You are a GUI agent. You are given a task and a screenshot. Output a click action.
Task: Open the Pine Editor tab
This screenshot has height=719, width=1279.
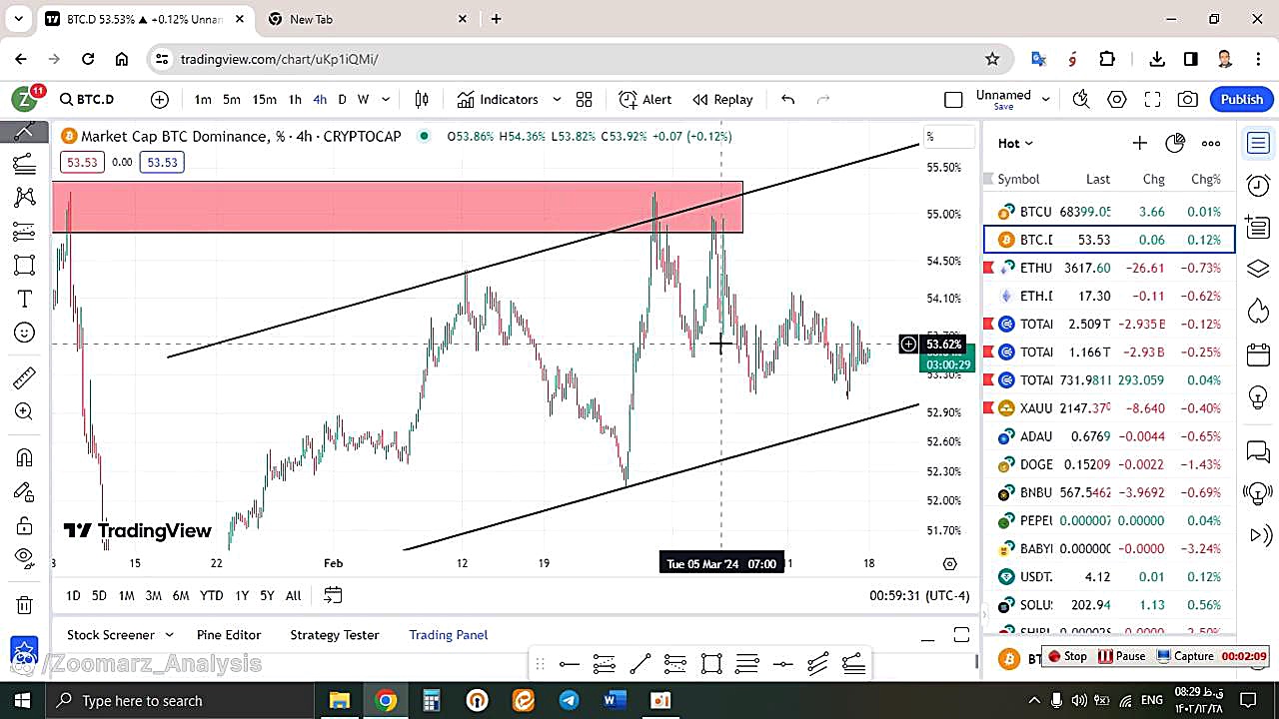tap(229, 634)
